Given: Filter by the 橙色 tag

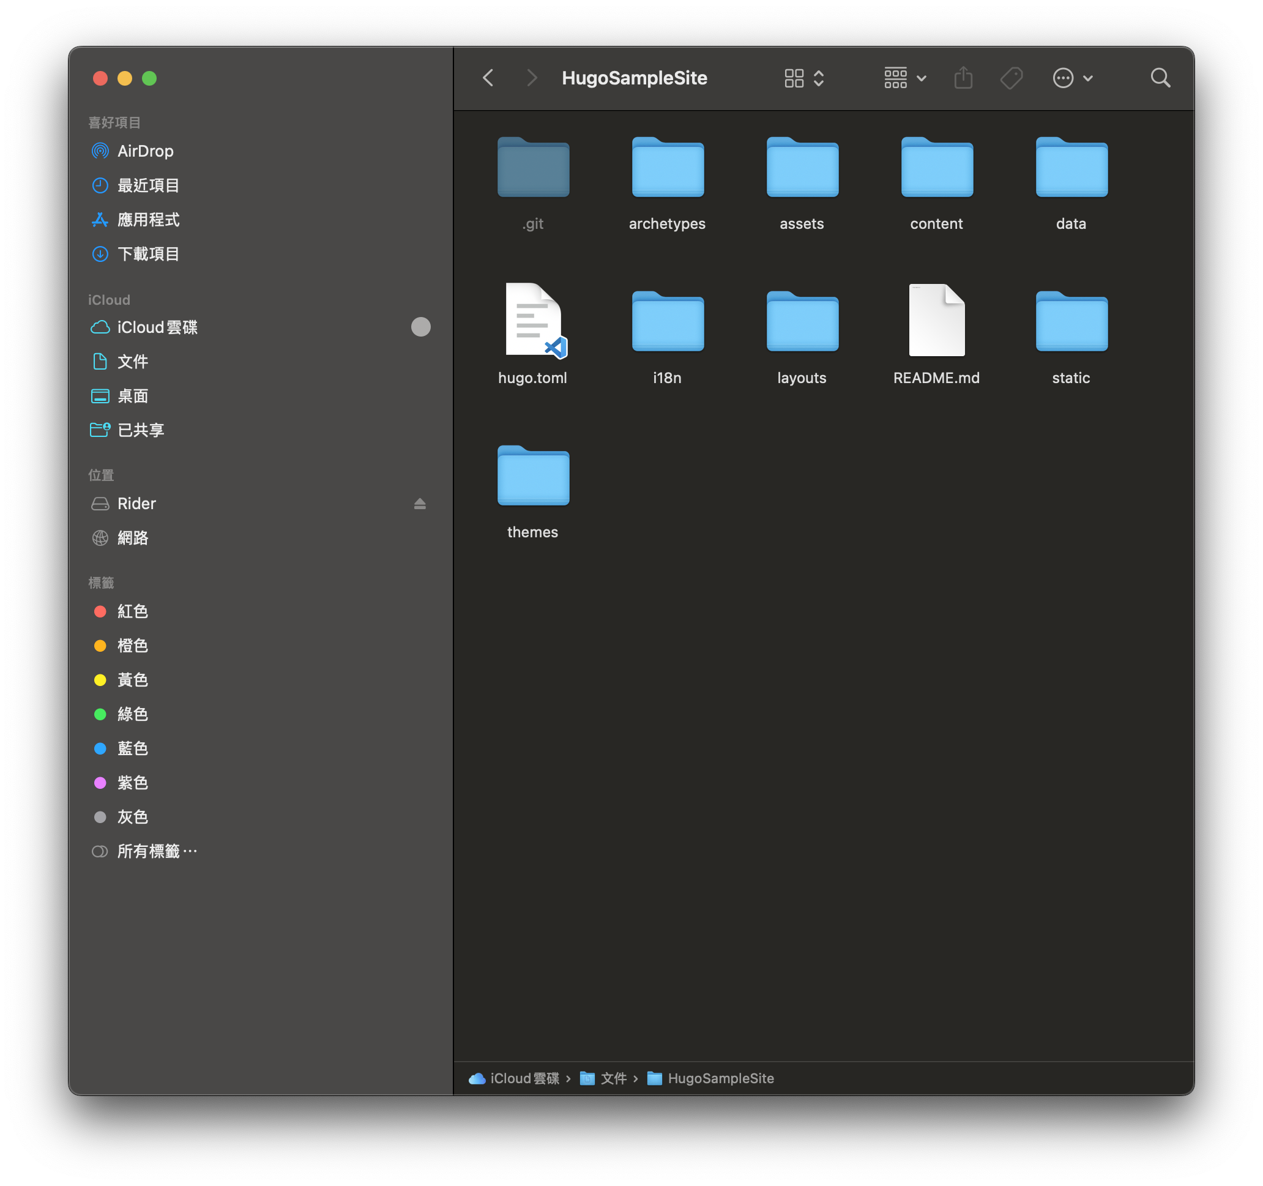Looking at the screenshot, I should click(x=261, y=646).
